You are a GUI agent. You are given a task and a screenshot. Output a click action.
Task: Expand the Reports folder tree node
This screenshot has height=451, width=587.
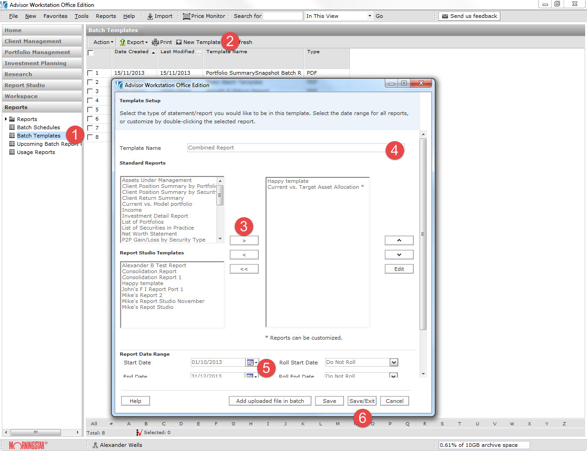coord(6,119)
